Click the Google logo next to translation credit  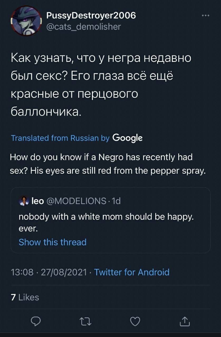pyautogui.click(x=128, y=138)
